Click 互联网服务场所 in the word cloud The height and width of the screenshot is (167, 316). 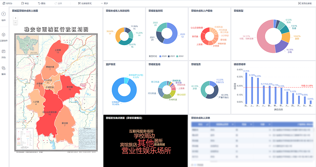(141, 131)
